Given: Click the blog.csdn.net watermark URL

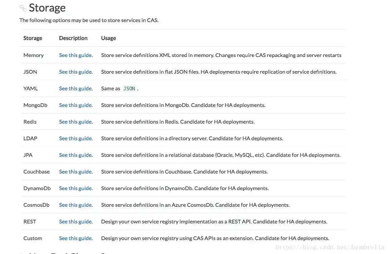Looking at the screenshot, I should (330, 247).
